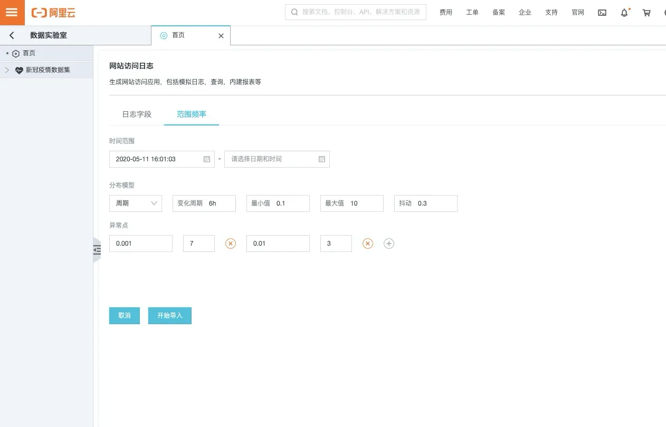Open the 备案 menu
The image size is (666, 427).
(x=499, y=13)
